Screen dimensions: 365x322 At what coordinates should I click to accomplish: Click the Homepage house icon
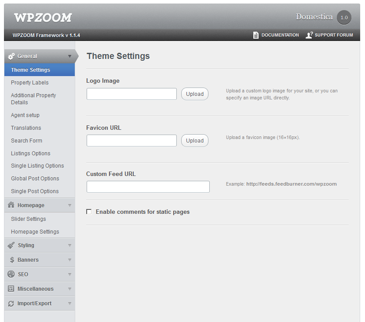(11, 205)
